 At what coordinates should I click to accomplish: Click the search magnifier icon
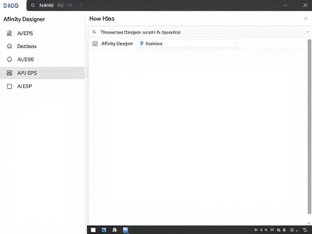33,5
